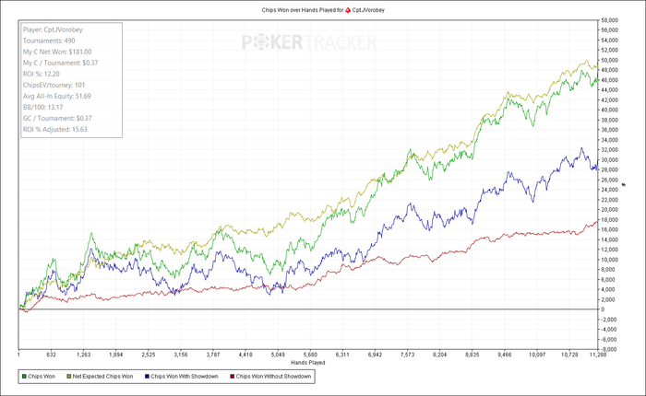Select the Chips Won legend label
This screenshot has width=646, height=396.
coord(42,377)
